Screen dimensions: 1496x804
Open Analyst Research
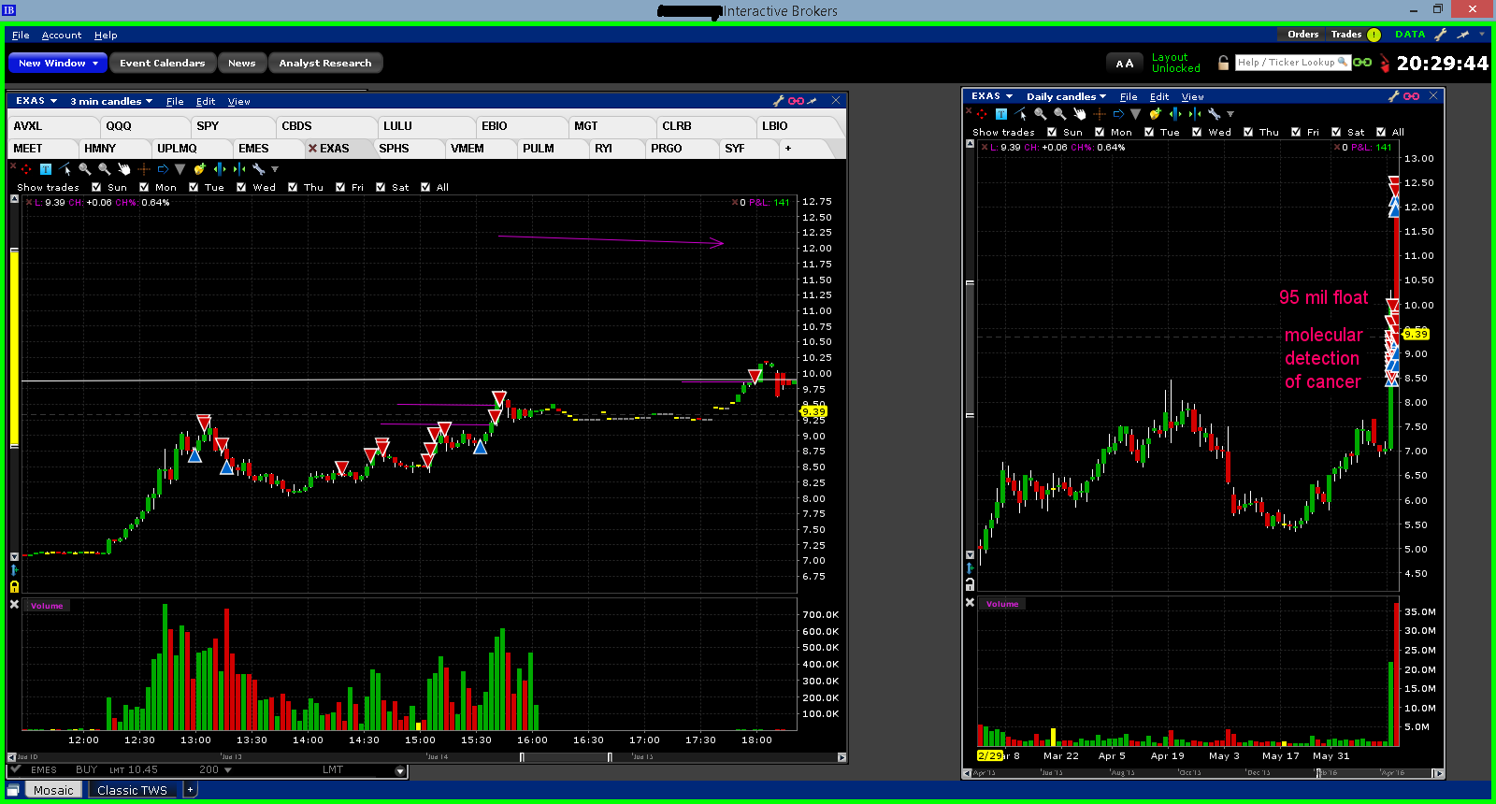[x=324, y=63]
